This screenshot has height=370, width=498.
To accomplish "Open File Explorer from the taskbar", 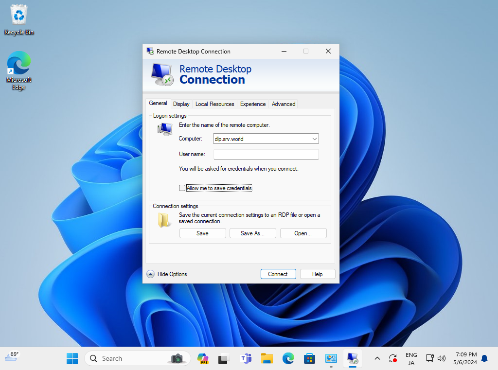I will click(267, 358).
